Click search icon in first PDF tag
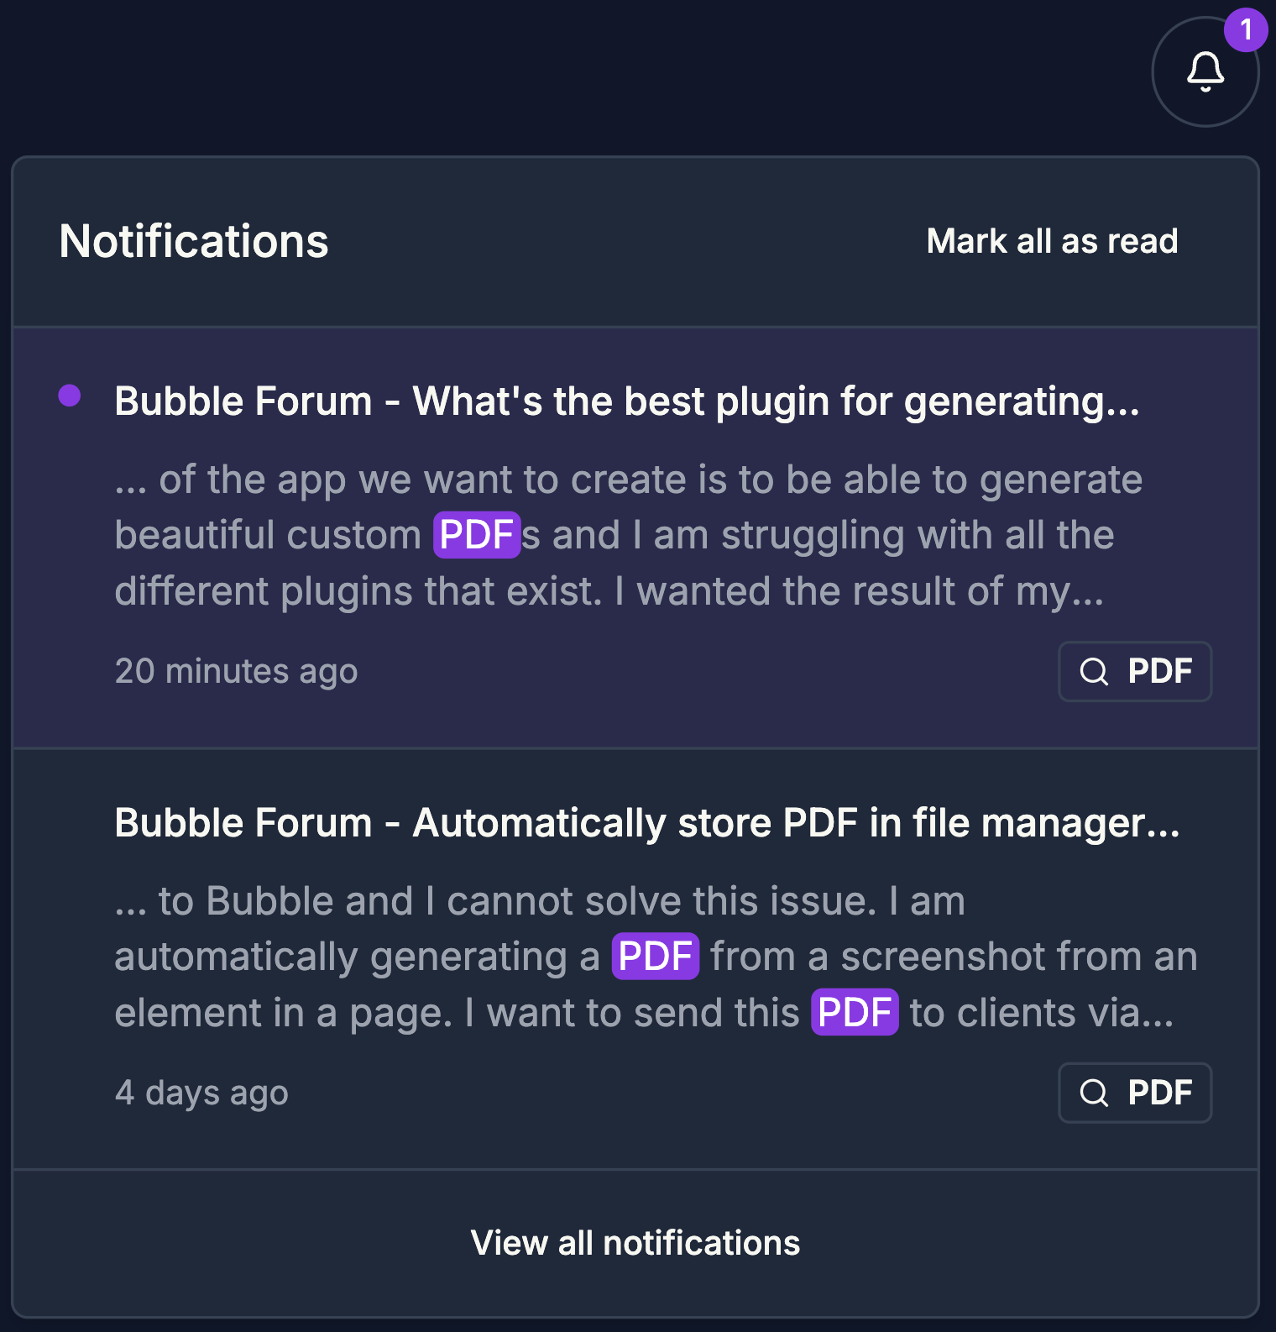This screenshot has height=1332, width=1276. click(x=1094, y=671)
